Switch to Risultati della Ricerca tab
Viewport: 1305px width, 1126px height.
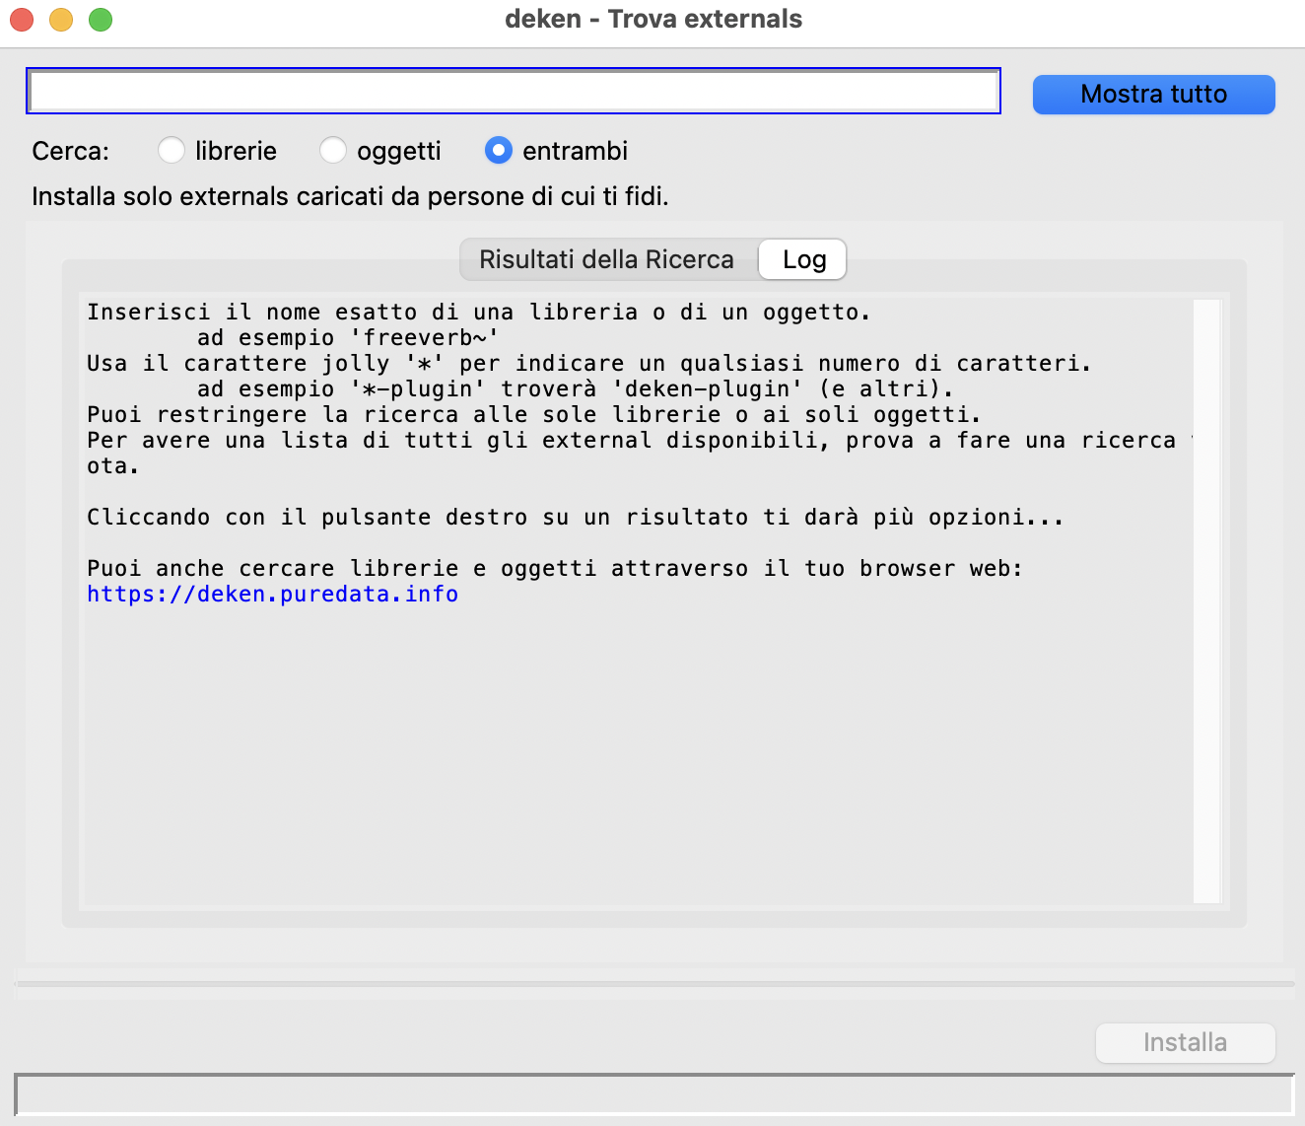(607, 259)
